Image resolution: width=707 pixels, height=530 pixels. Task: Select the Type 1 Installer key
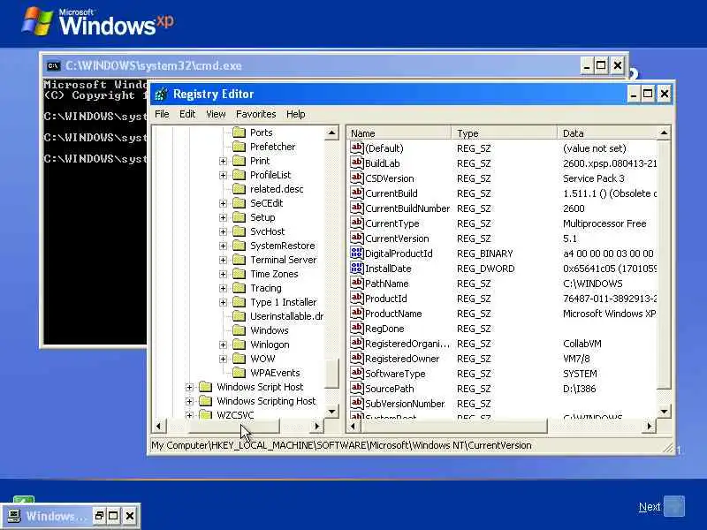283,302
